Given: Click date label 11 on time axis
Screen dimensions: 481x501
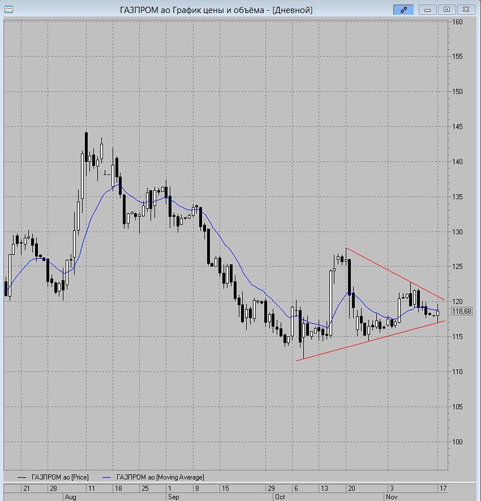Looking at the screenshot, I should (92, 488).
